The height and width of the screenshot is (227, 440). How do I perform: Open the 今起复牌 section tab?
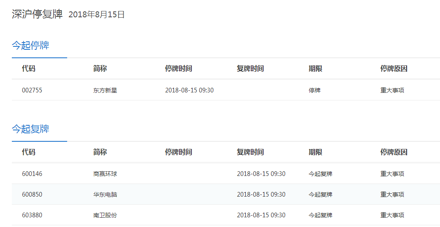point(30,129)
